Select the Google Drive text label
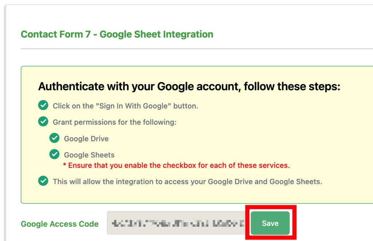The width and height of the screenshot is (373, 241). pyautogui.click(x=86, y=139)
